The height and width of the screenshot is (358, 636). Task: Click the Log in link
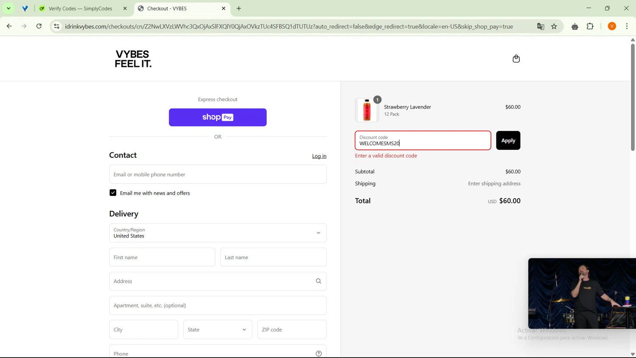pyautogui.click(x=319, y=156)
